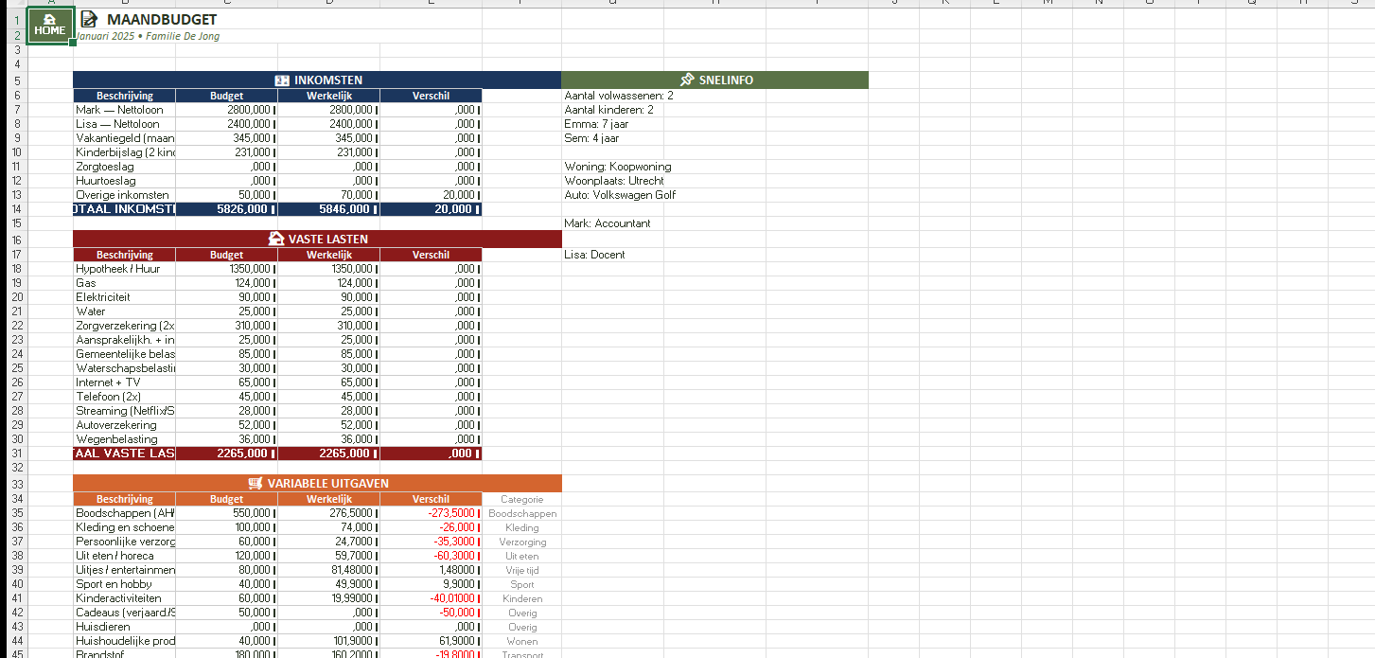This screenshot has height=658, width=1375.
Task: Click the fill handle of the selected HOME cell
Action: click(x=73, y=43)
